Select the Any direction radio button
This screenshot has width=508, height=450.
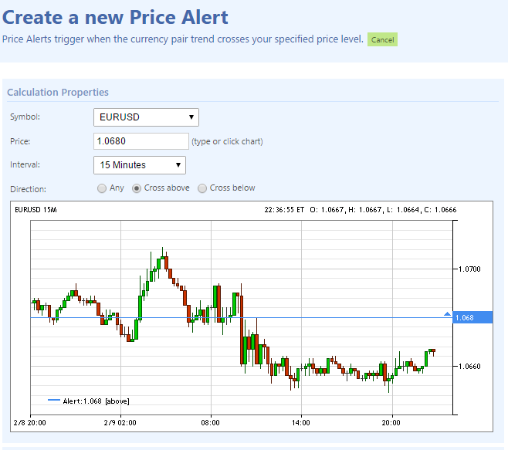coord(102,188)
